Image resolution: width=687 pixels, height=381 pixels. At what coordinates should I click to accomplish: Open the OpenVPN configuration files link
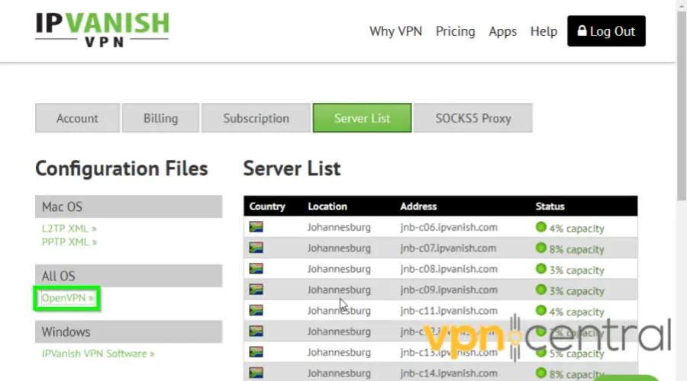click(67, 298)
